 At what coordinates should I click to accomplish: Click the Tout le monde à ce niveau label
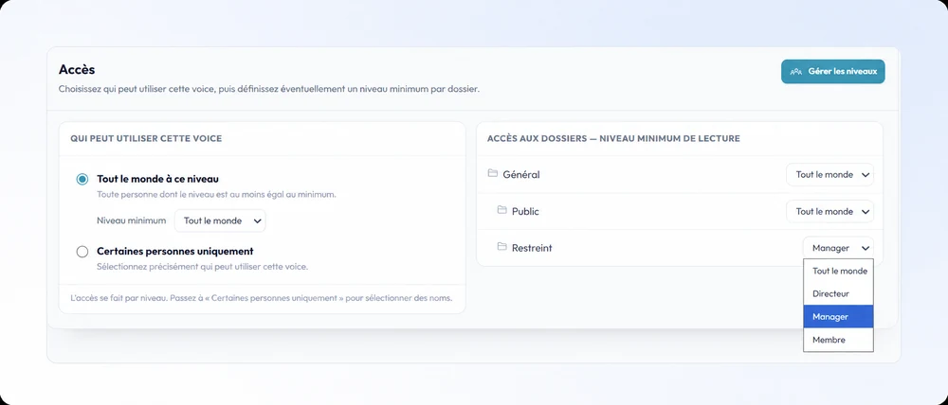(x=157, y=179)
